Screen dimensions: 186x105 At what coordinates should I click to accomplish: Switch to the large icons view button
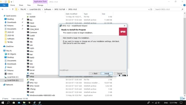pyautogui.click(x=184, y=99)
